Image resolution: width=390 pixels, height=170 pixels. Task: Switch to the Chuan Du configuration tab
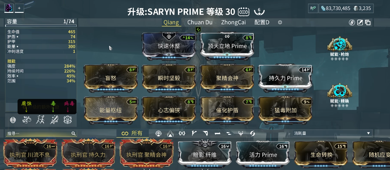(x=200, y=22)
